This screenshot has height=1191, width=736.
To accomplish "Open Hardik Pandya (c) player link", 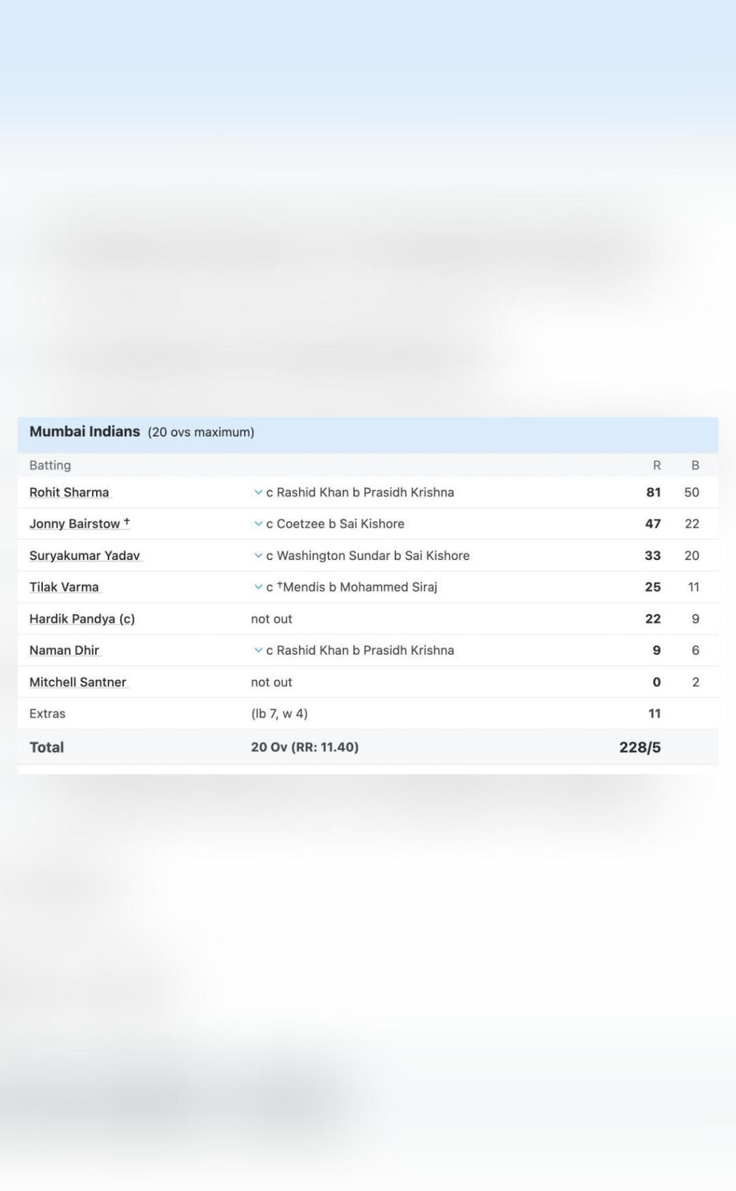I will 82,619.
